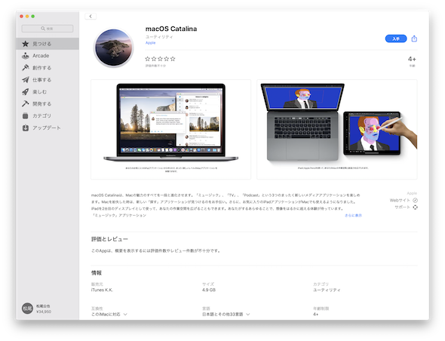445x341 pixels.
Task: Click the 評価とレビュー heading
Action: tap(109, 239)
